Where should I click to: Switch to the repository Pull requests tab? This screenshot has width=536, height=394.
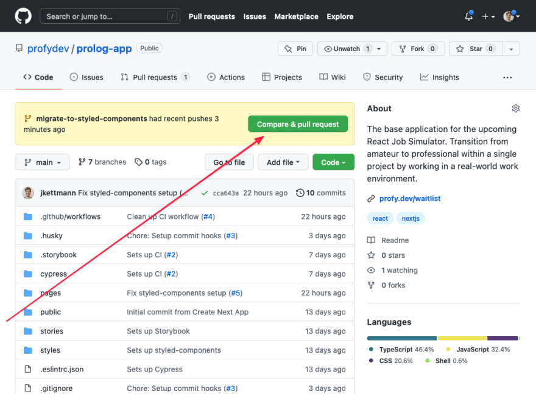coord(155,77)
